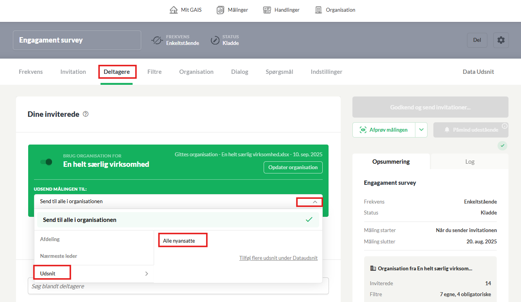This screenshot has height=302, width=521.
Task: Click bell icon in Påmind udestående
Action: click(x=447, y=130)
